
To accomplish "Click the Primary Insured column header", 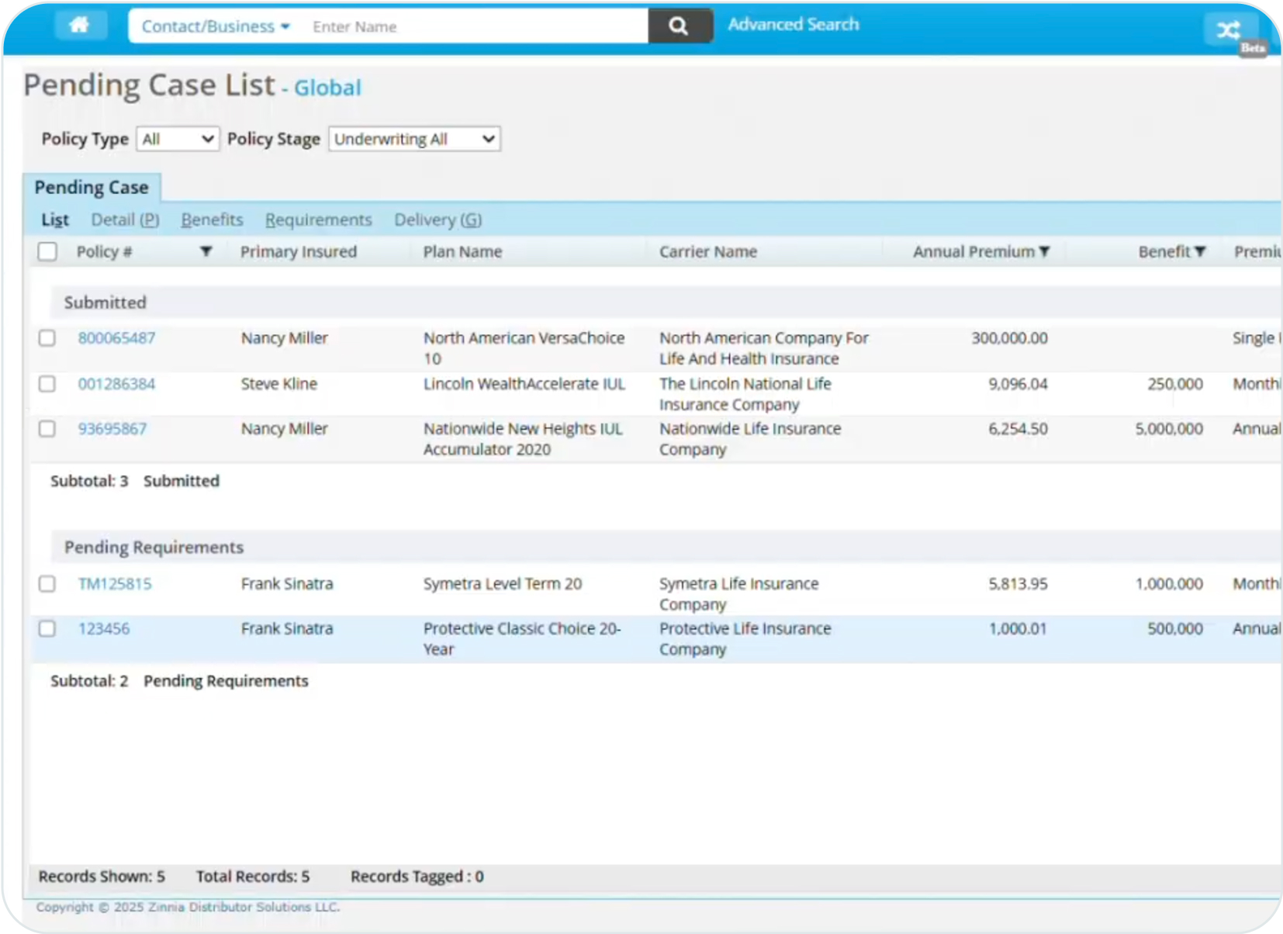I will [x=298, y=251].
